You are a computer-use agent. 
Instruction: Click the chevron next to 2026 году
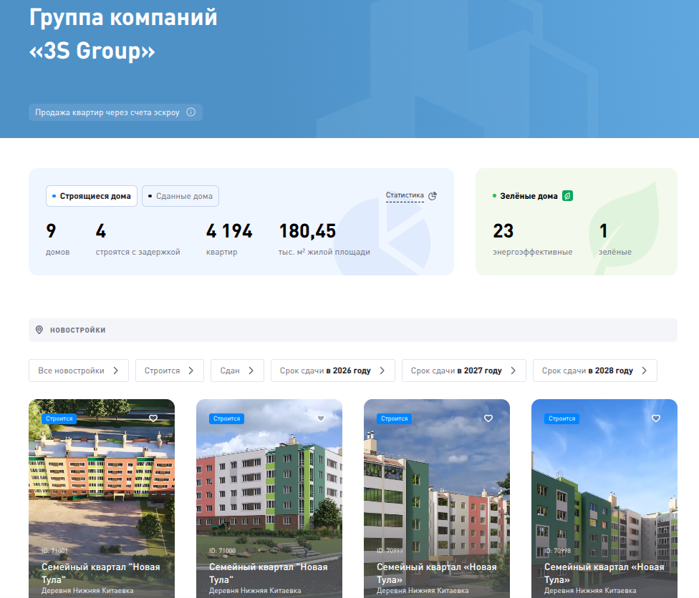(382, 371)
